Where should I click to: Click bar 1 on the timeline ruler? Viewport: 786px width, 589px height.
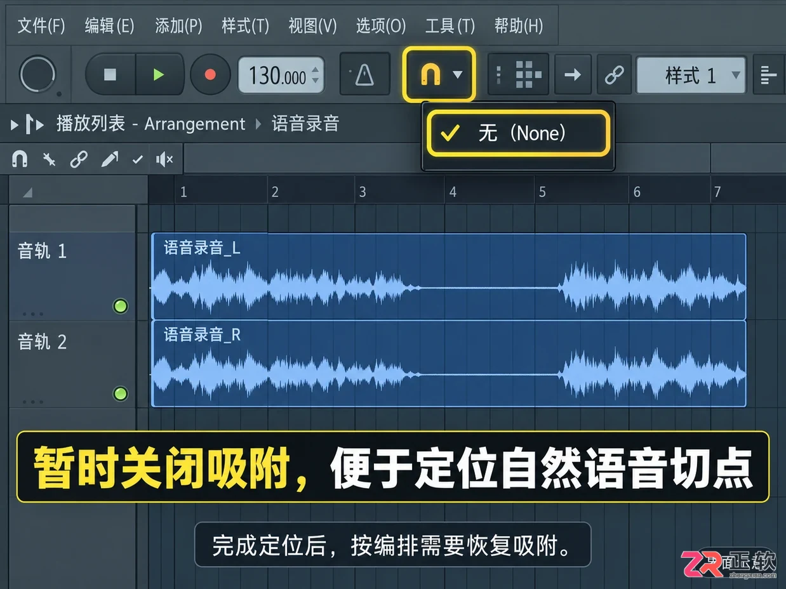[x=183, y=192]
